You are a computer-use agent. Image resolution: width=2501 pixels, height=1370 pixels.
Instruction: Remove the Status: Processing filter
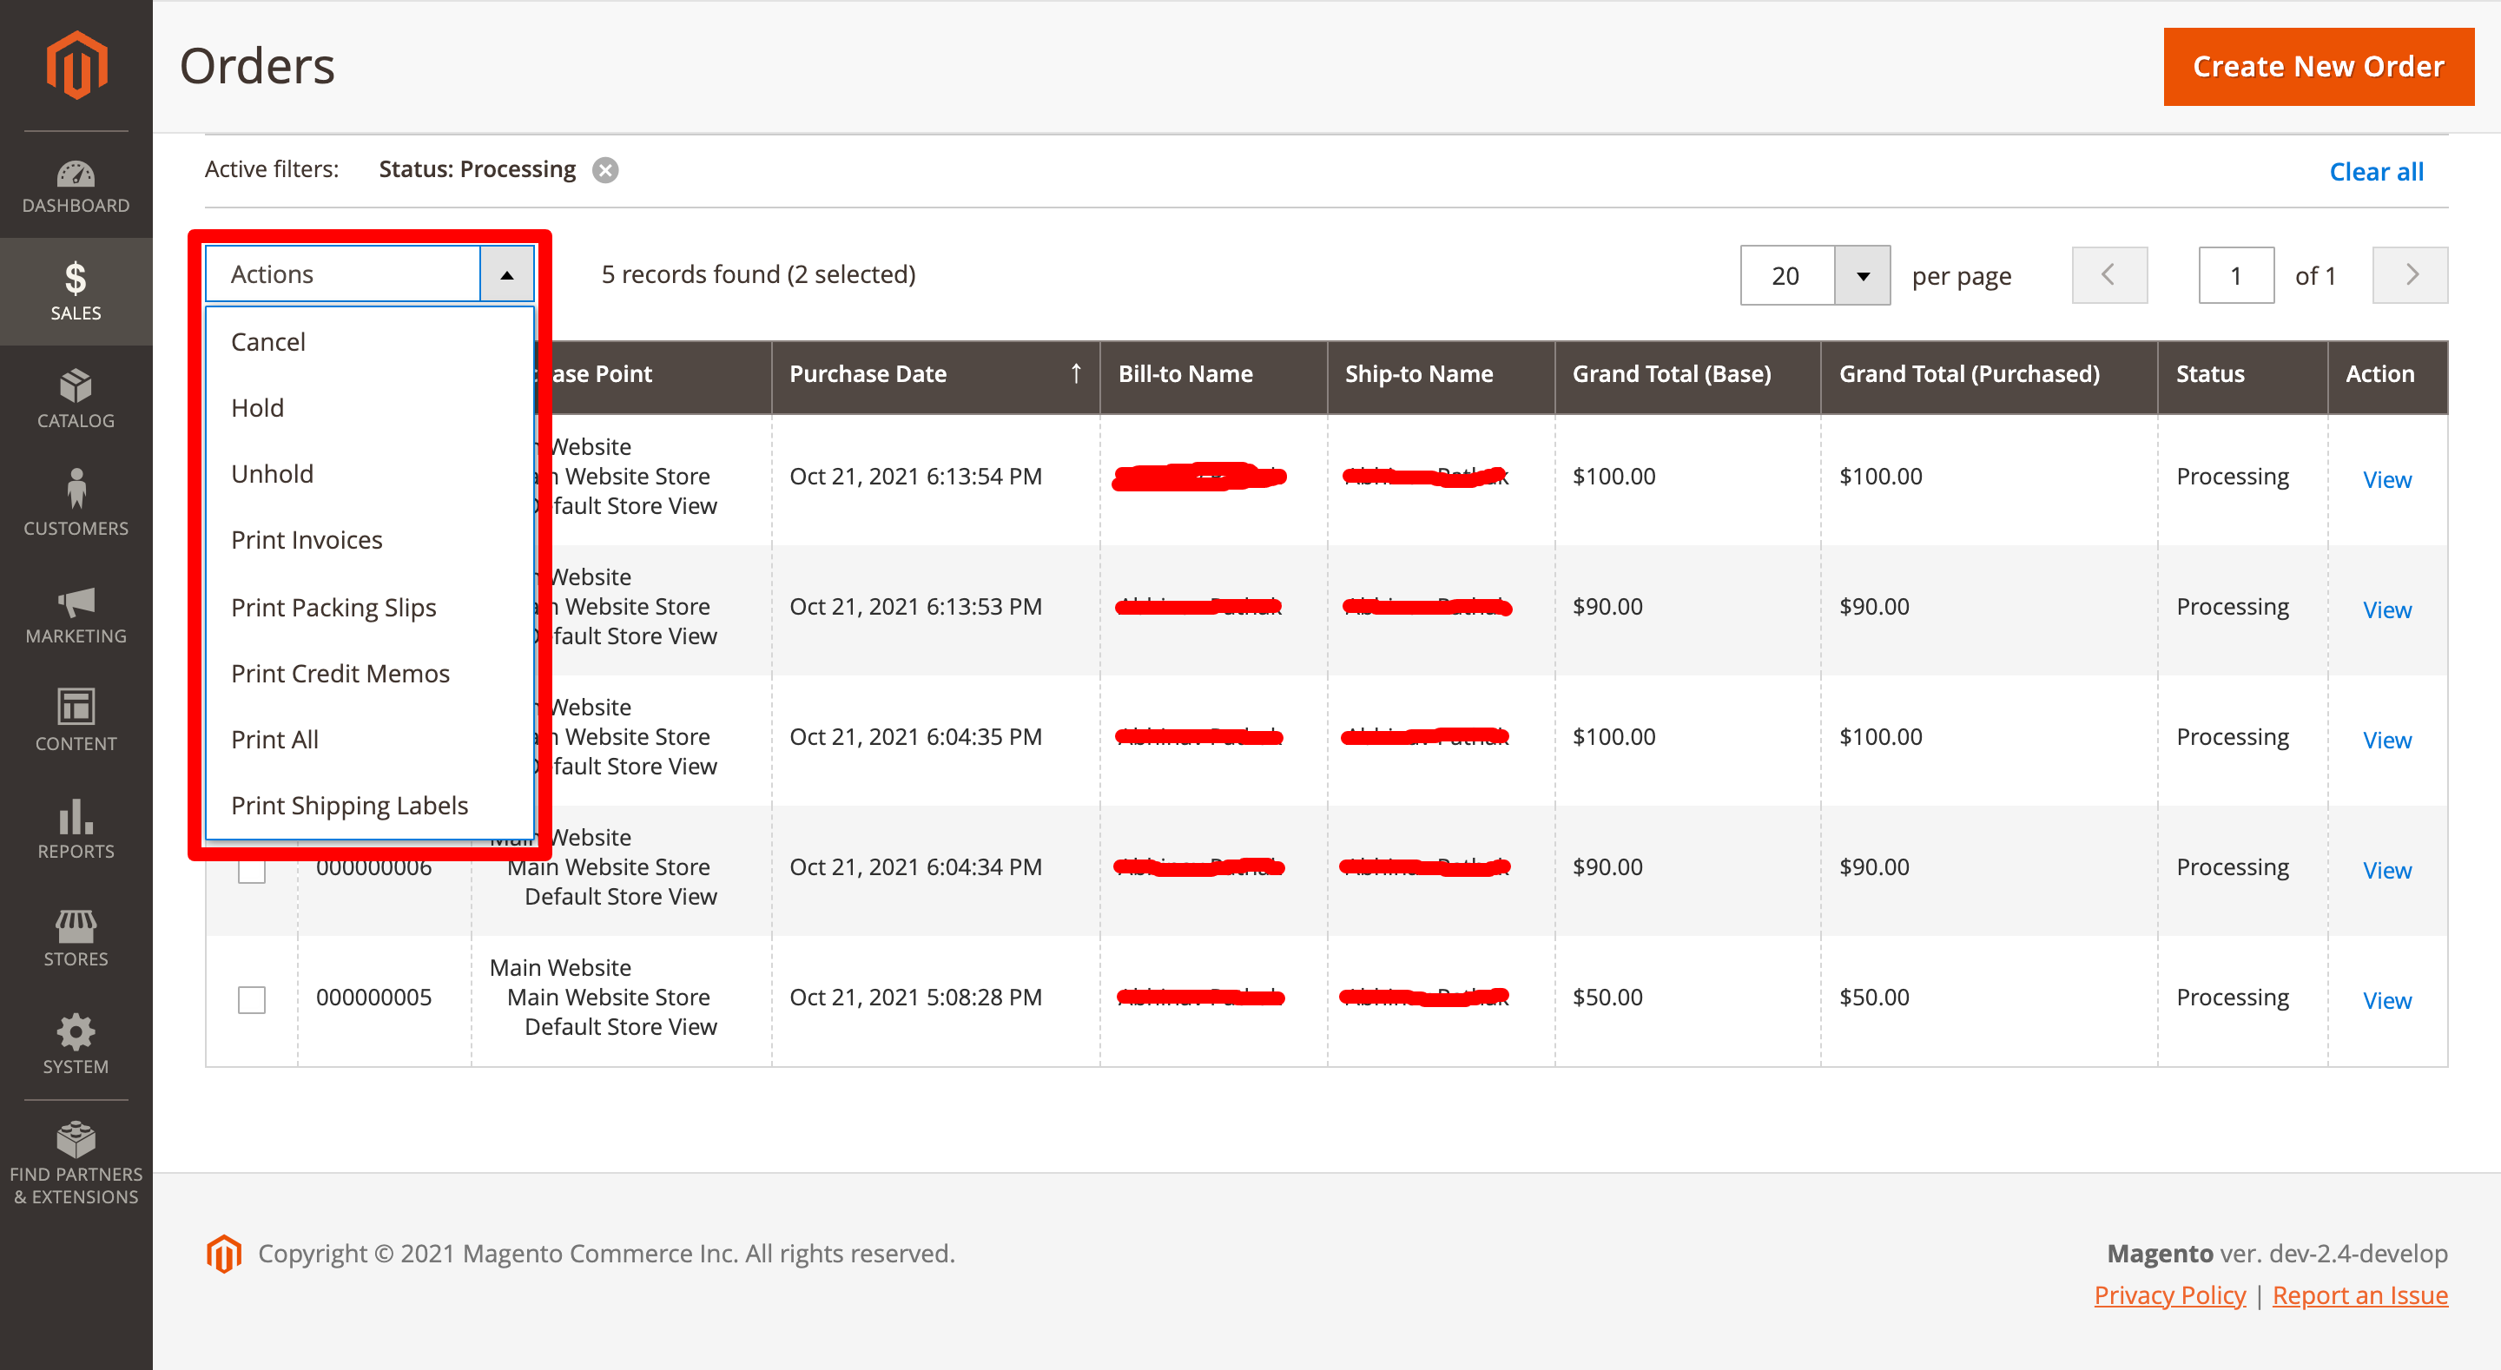click(x=605, y=169)
